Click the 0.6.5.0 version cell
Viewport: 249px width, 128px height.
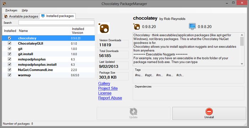[x=75, y=75]
